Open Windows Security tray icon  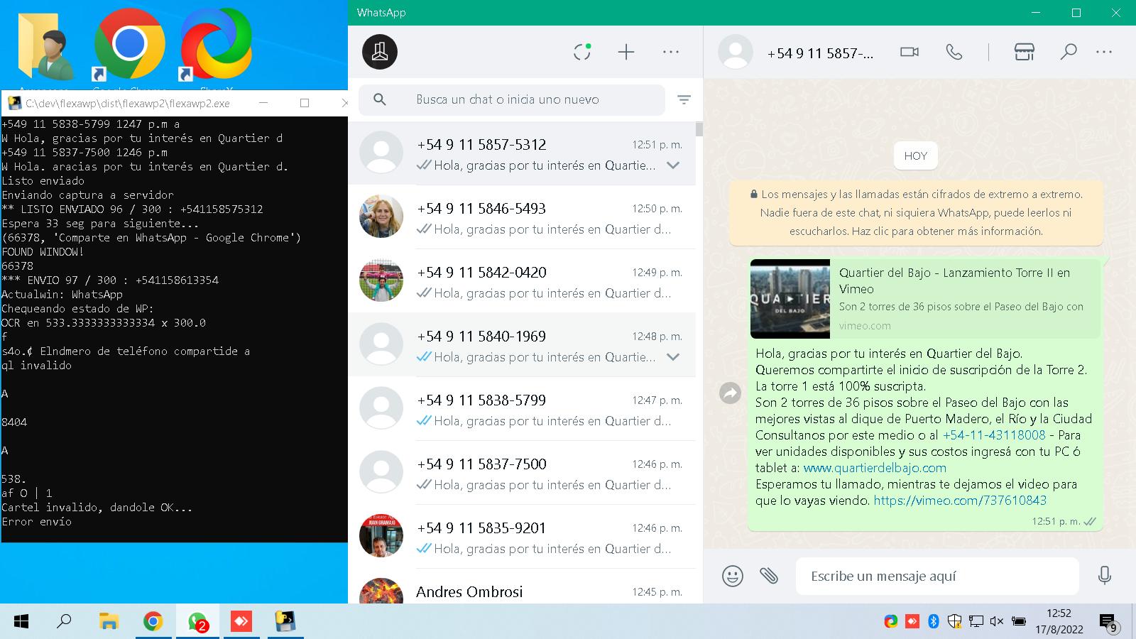(x=955, y=621)
